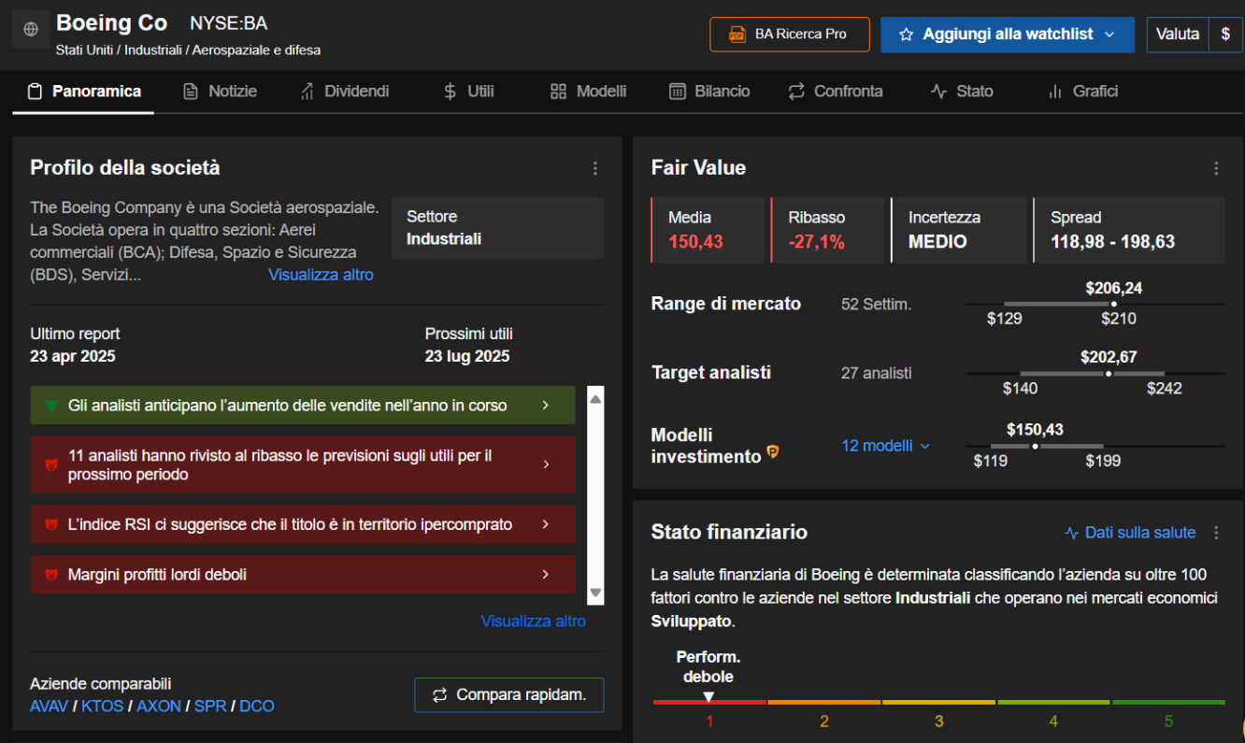Click the 27 analisti label
Image resolution: width=1245 pixels, height=743 pixels.
coord(876,374)
